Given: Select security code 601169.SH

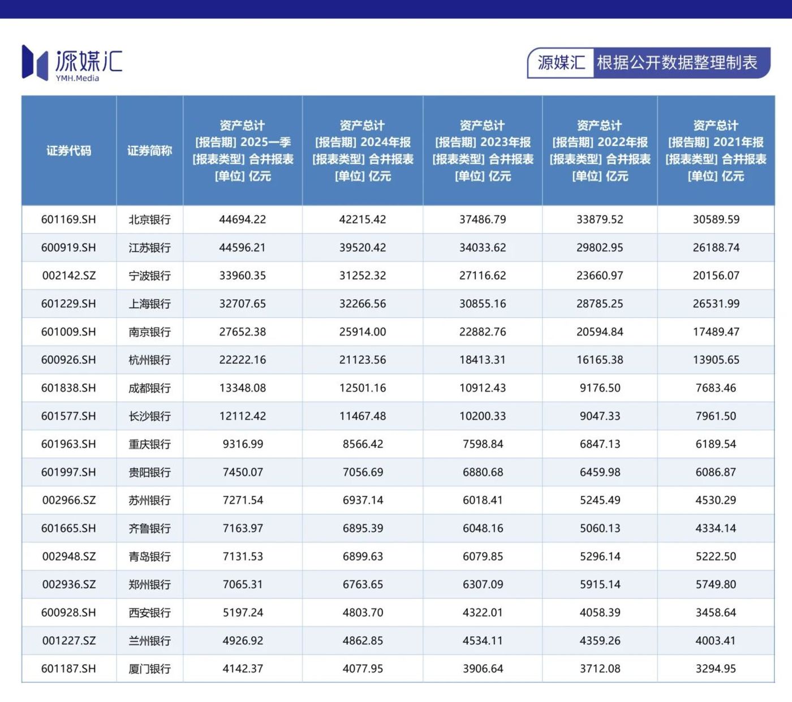Looking at the screenshot, I should (x=68, y=219).
